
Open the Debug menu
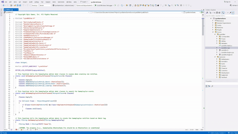pos(36,2)
